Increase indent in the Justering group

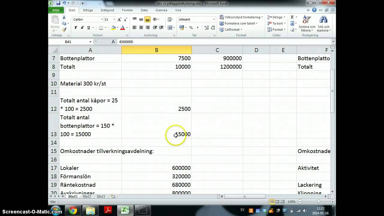pyautogui.click(x=161, y=28)
